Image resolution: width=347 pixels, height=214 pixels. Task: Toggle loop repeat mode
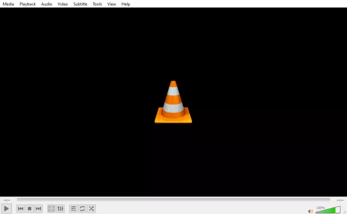coord(83,208)
